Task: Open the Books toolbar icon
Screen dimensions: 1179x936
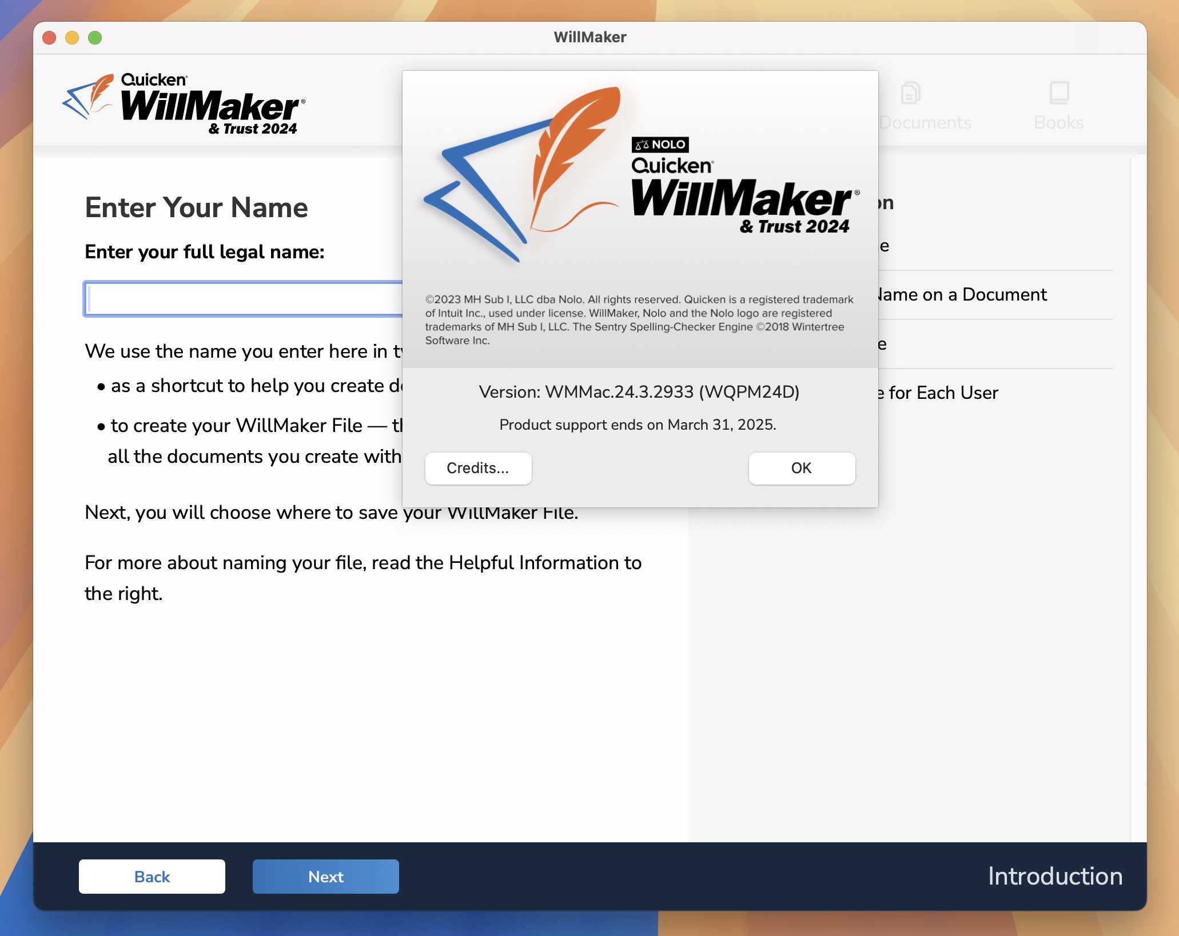Action: click(1059, 106)
